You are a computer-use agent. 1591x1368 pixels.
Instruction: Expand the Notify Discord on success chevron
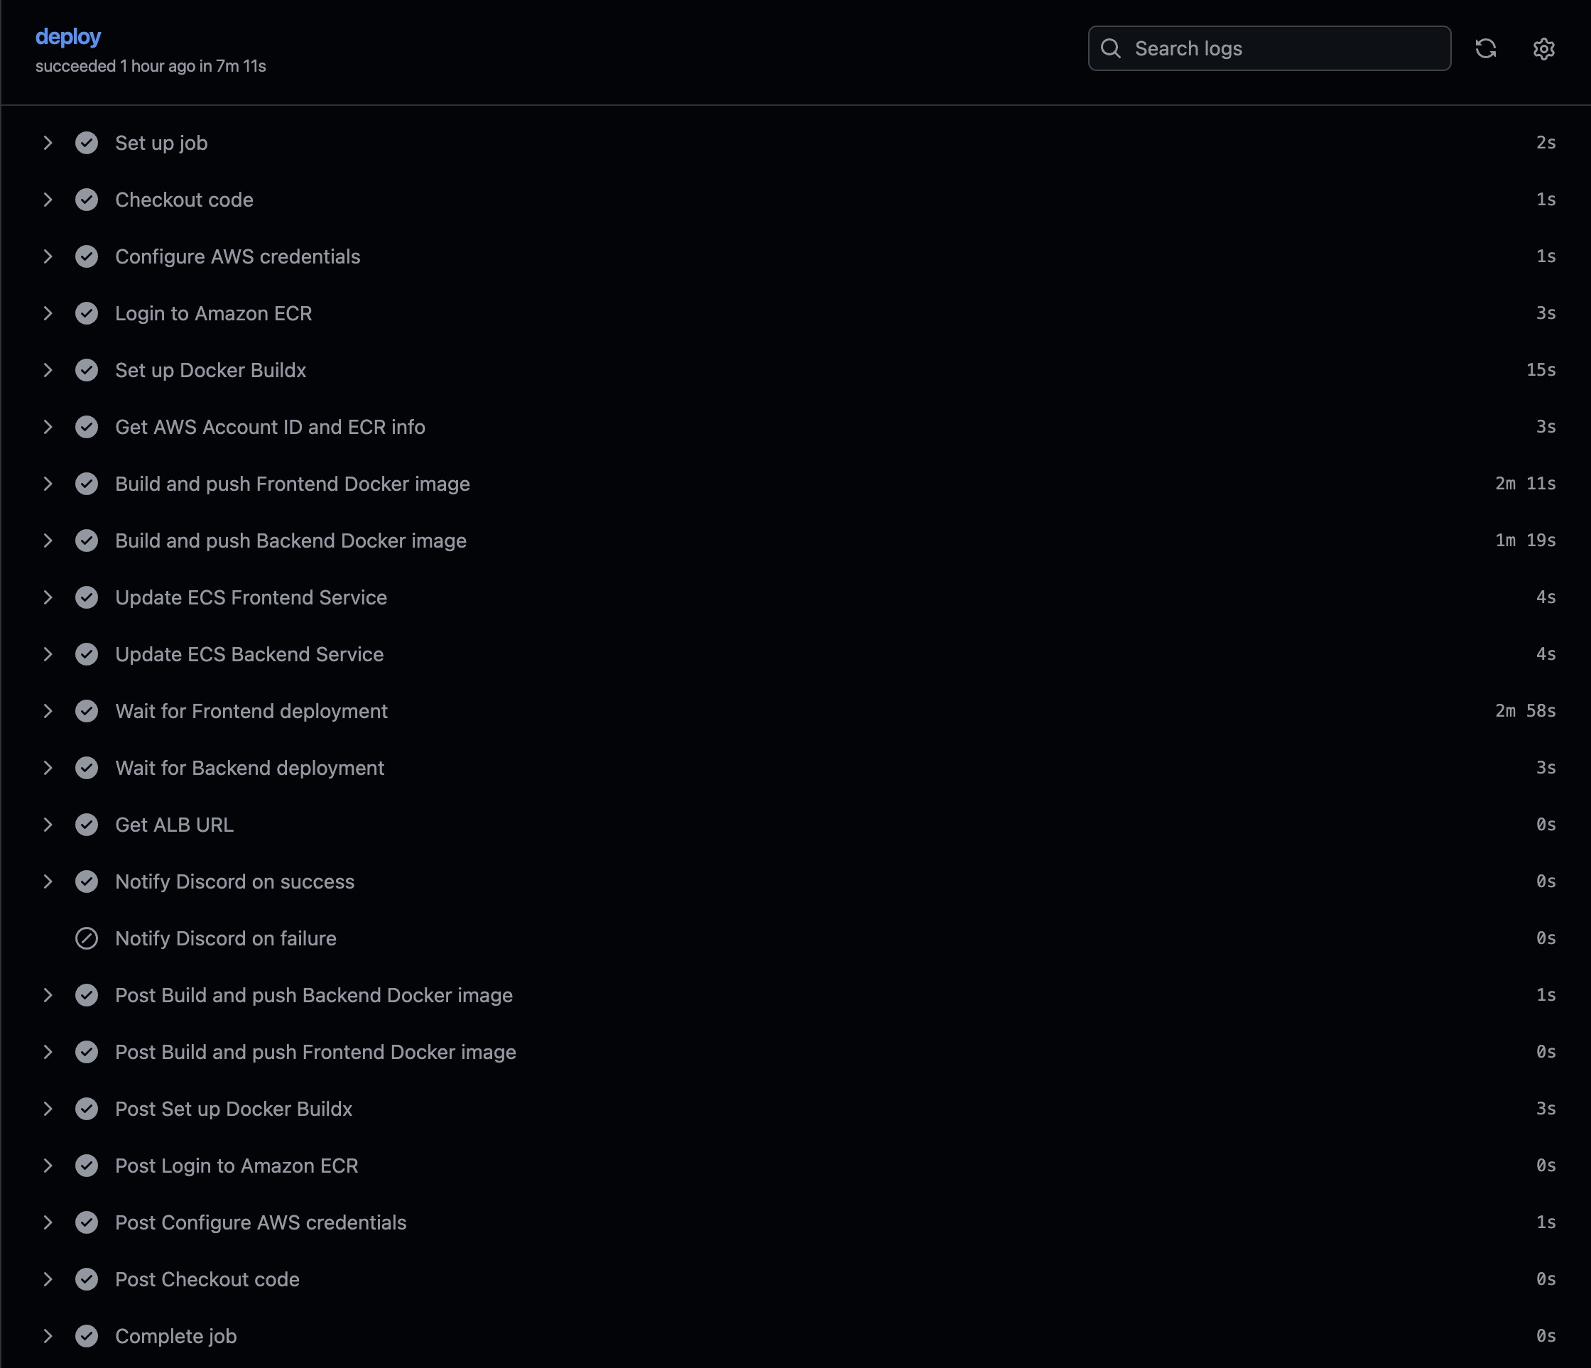48,881
